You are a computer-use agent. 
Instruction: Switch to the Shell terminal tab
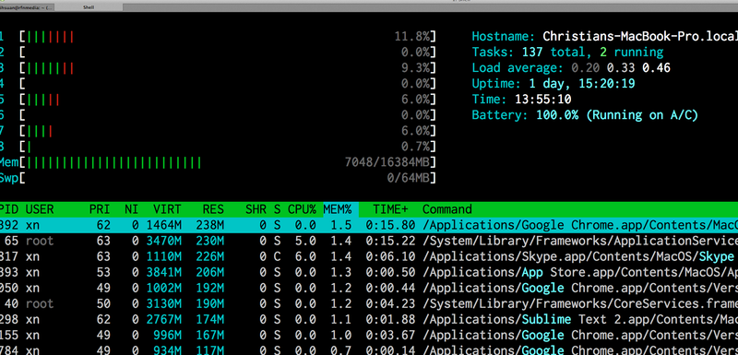pos(88,7)
